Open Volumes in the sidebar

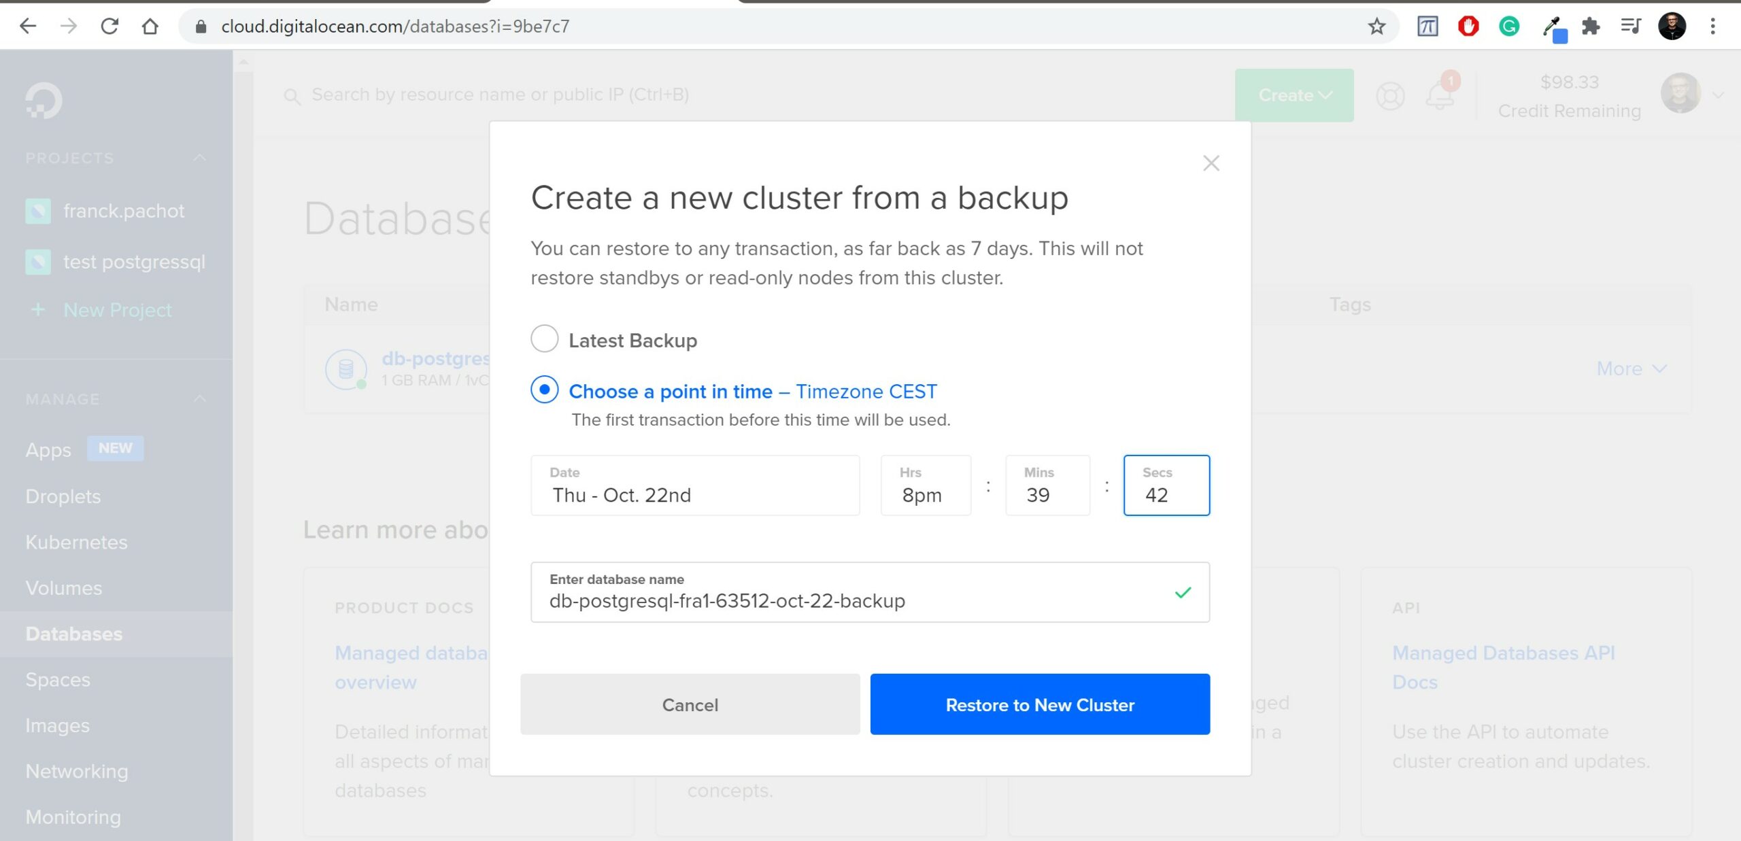(x=63, y=588)
